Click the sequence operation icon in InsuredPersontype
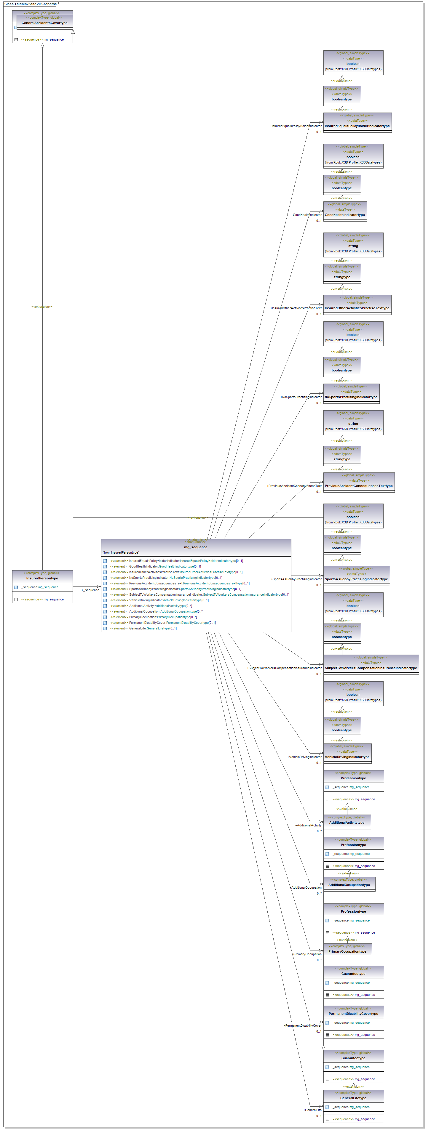The width and height of the screenshot is (431, 1133). [16, 600]
